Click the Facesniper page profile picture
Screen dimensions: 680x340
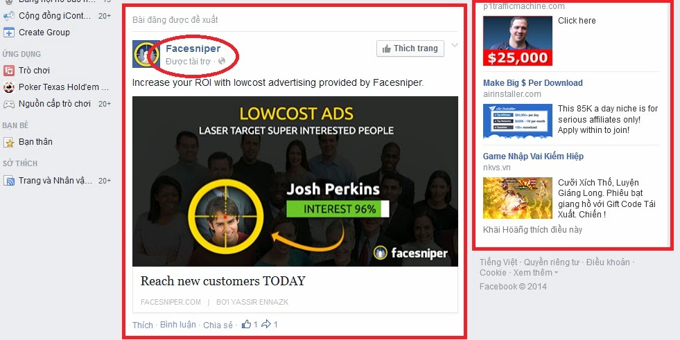[x=146, y=54]
